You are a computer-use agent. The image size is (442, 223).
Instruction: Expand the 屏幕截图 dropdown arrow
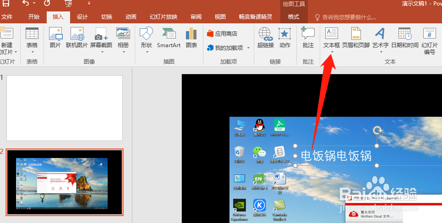coord(102,52)
